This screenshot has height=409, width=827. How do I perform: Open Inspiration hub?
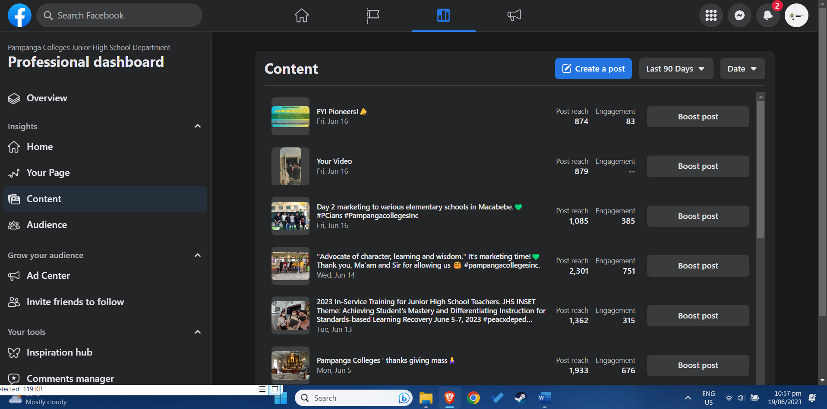pos(105,353)
